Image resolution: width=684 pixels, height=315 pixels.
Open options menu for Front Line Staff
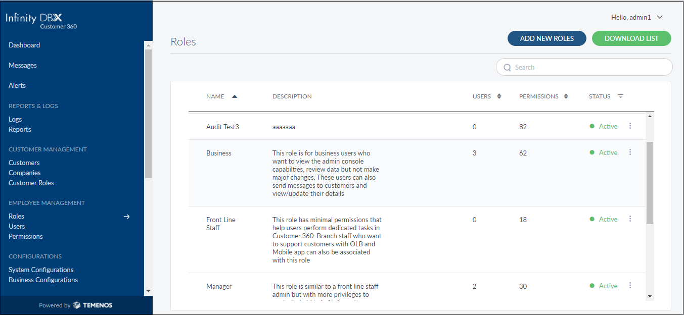pyautogui.click(x=630, y=219)
